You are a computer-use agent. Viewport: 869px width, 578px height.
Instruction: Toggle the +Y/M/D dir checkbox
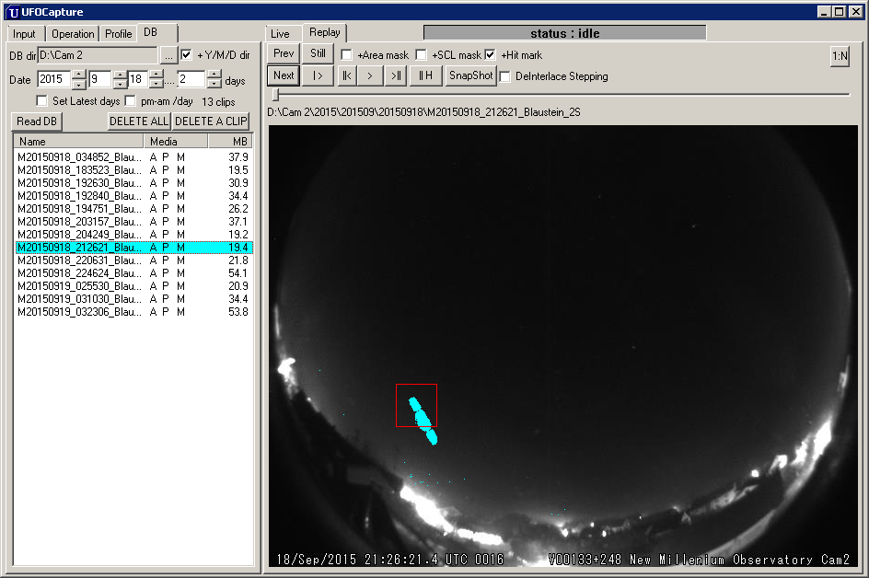tap(186, 55)
